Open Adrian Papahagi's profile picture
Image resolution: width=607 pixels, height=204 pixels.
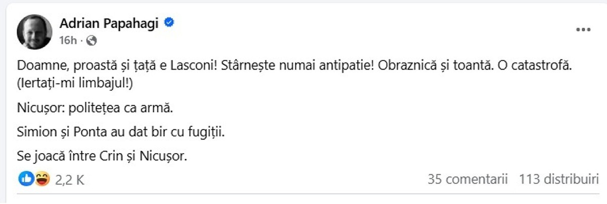pos(35,31)
